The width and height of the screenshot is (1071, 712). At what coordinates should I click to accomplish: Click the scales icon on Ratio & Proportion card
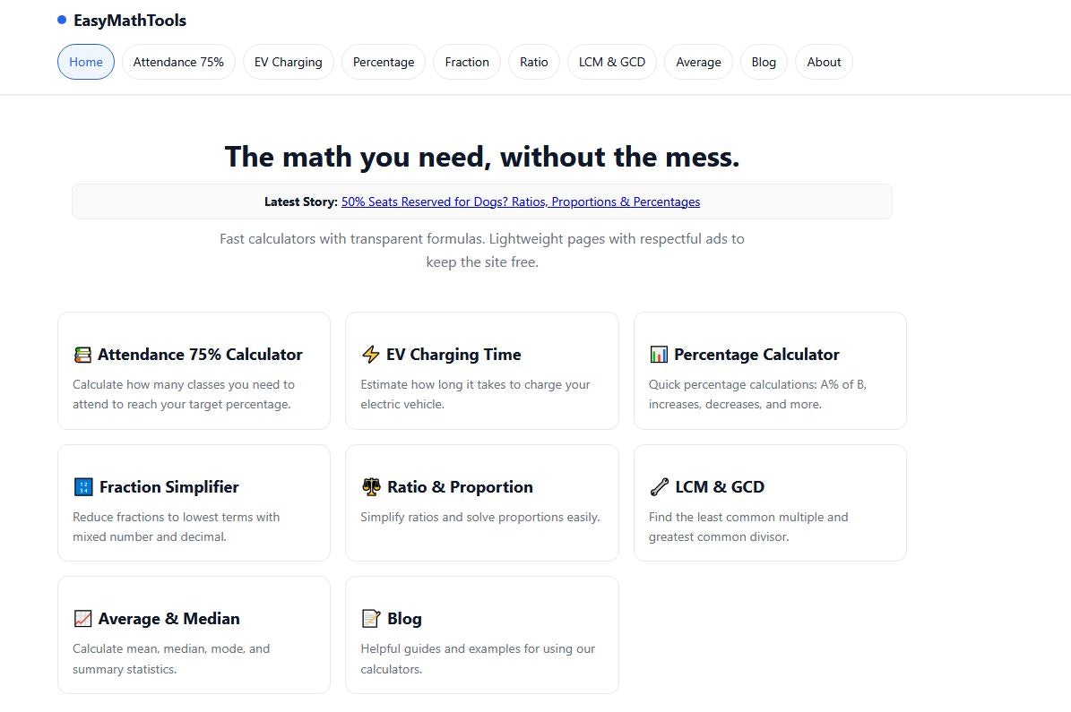374,486
